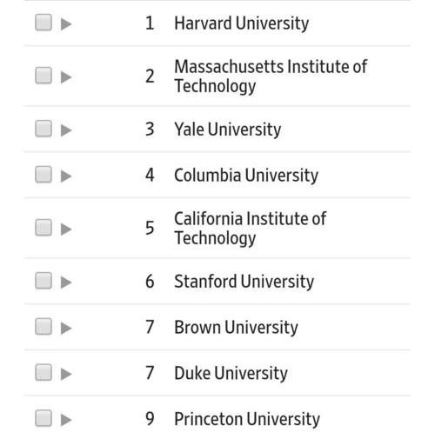
Task: Check the California Institute of Technology box
Action: point(43,228)
